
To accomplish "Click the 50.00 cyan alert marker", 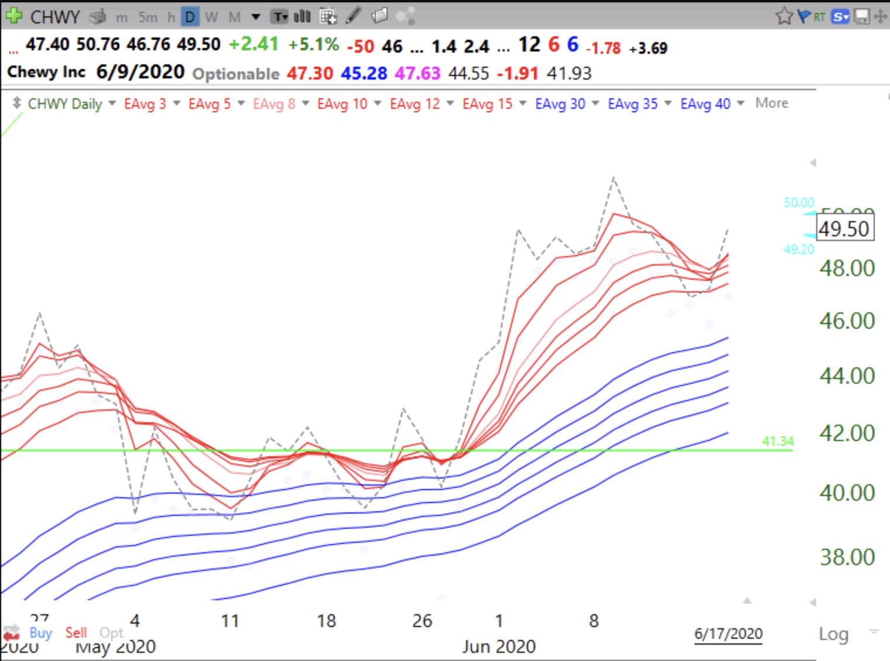I will (x=799, y=202).
